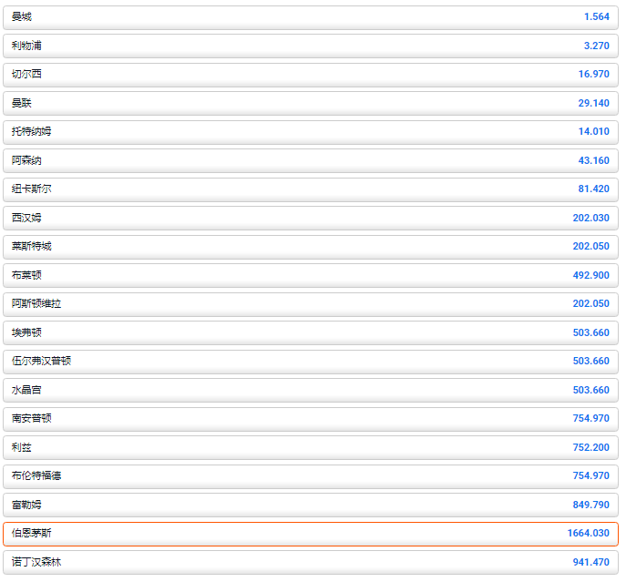Screen dimensions: 626x582
Task: Choose the 503.660 odds for 埃弗顿
Action: point(590,333)
